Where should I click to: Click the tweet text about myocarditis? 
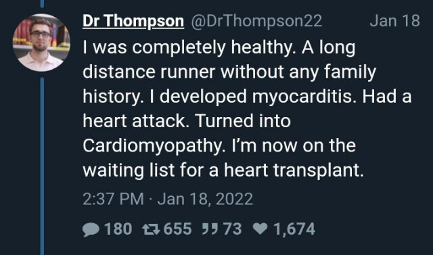pos(247,109)
